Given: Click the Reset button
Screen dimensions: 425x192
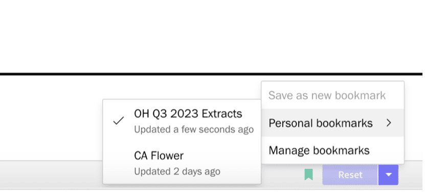Looking at the screenshot, I should pos(350,175).
